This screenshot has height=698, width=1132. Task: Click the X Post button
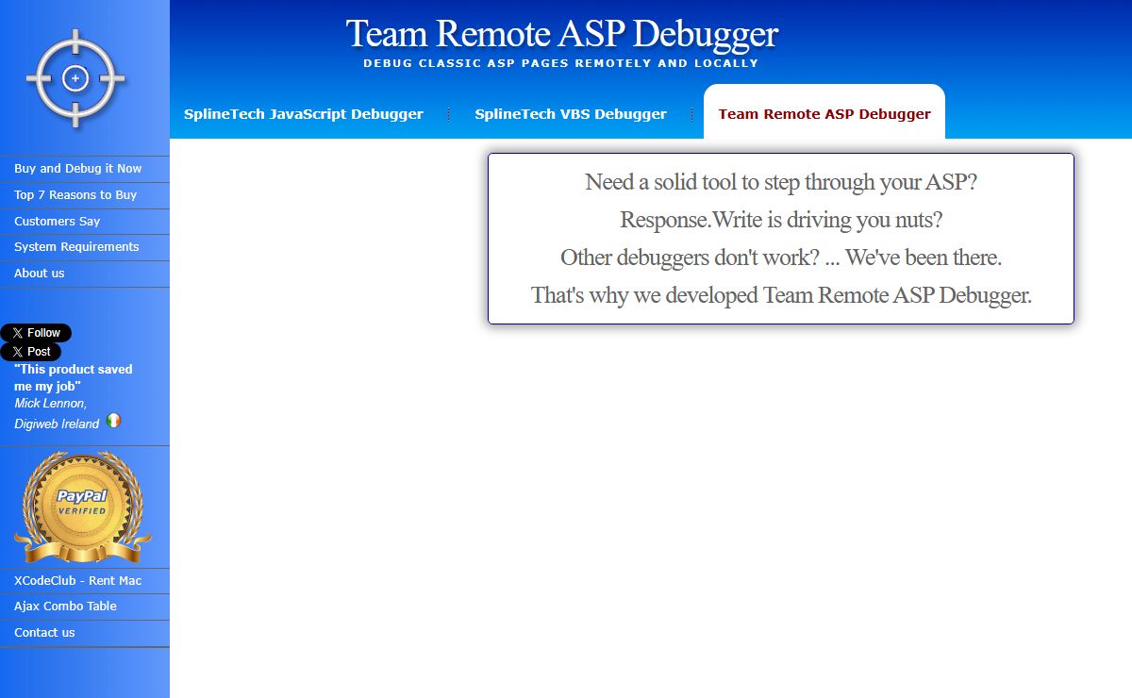(x=31, y=352)
